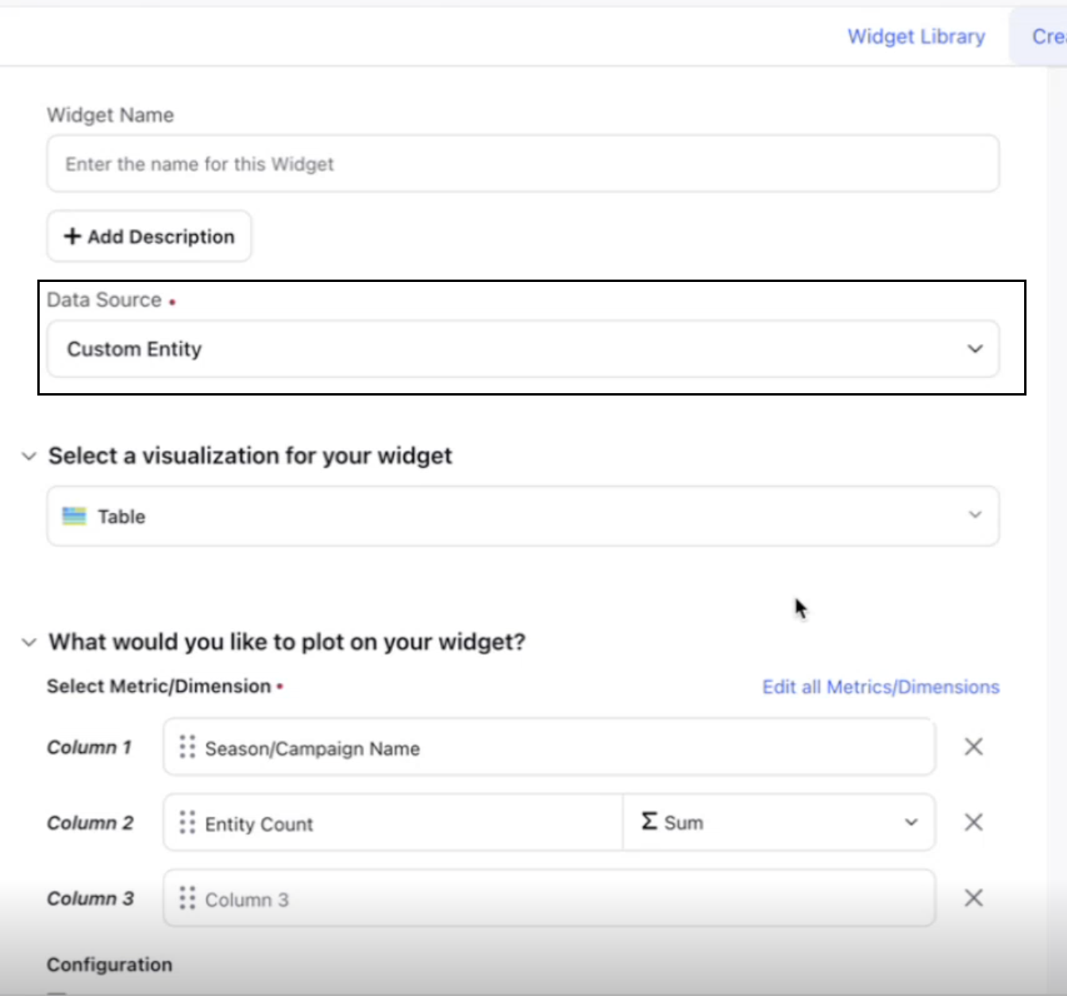Switch to the Create tab
1067x996 pixels.
pyautogui.click(x=1048, y=37)
